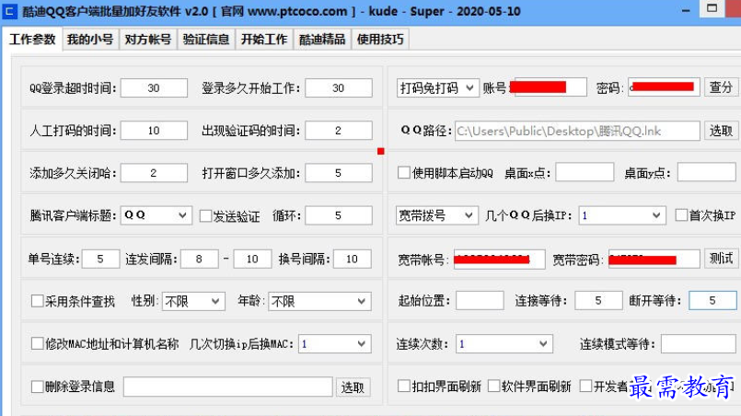Screen dimensions: 741x416
Task: Open the 几次切换ip后换MAC dropdown
Action: coord(334,343)
